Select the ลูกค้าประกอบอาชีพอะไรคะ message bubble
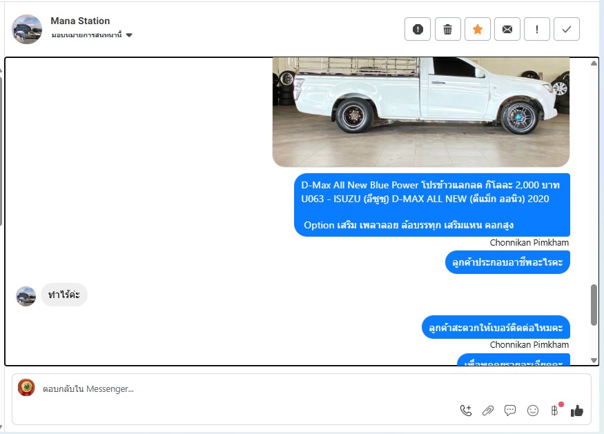 [507, 262]
